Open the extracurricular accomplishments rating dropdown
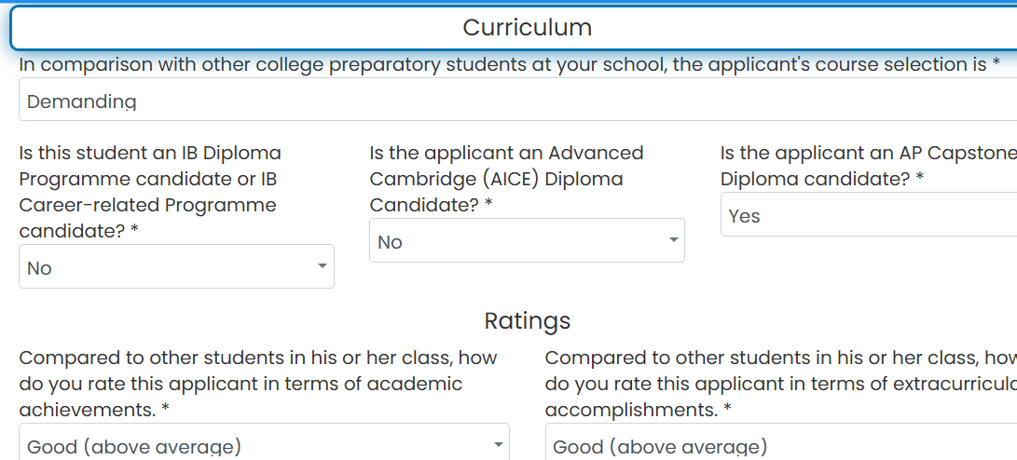This screenshot has height=460, width=1017. (781, 442)
